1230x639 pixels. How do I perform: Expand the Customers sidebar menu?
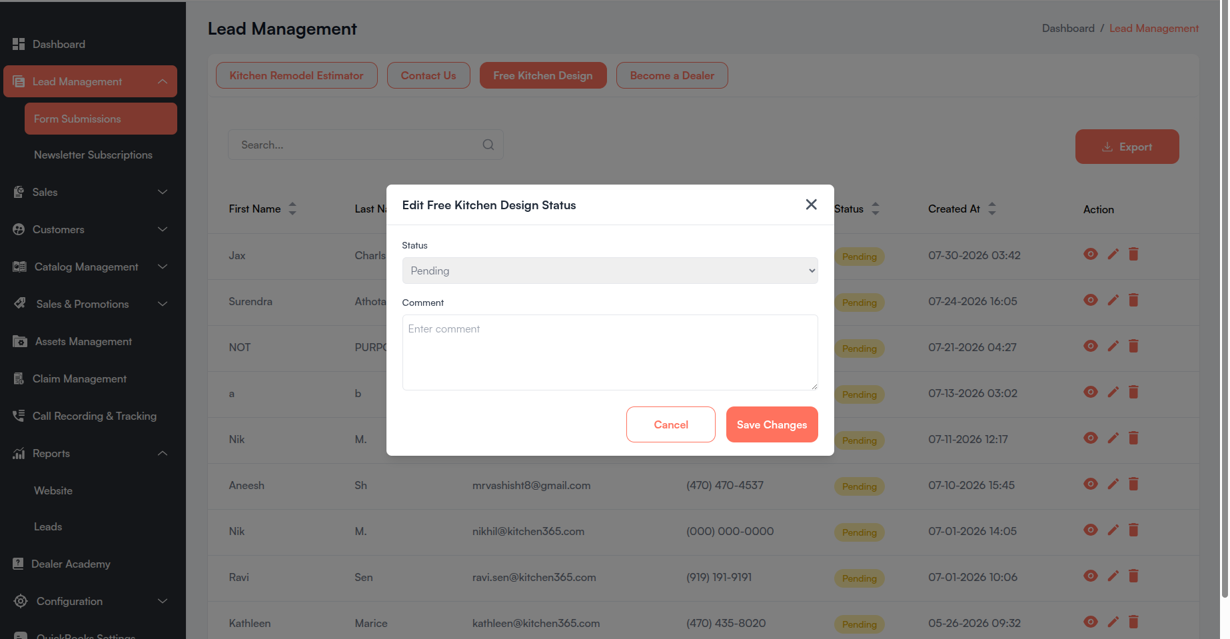point(90,229)
